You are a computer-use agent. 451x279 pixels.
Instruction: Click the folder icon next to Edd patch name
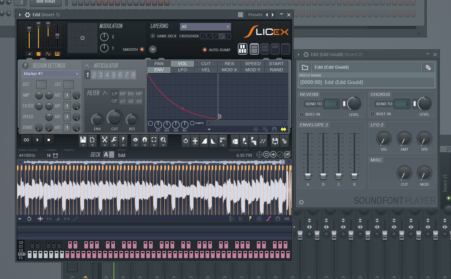tap(305, 67)
